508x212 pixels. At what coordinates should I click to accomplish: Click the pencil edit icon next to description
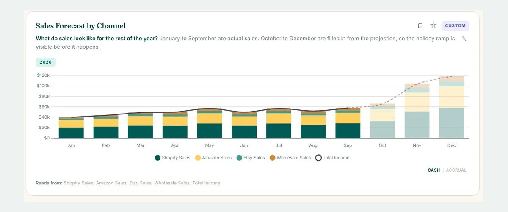(464, 39)
